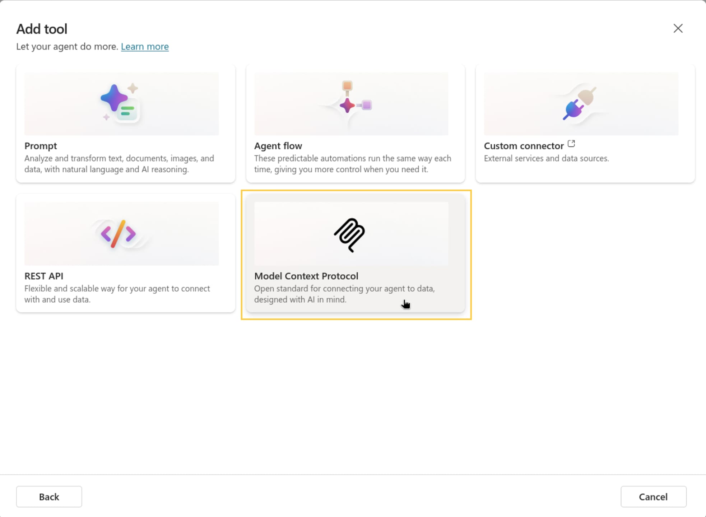Click the Model Context Protocol description text
This screenshot has width=706, height=517.
pyautogui.click(x=344, y=294)
